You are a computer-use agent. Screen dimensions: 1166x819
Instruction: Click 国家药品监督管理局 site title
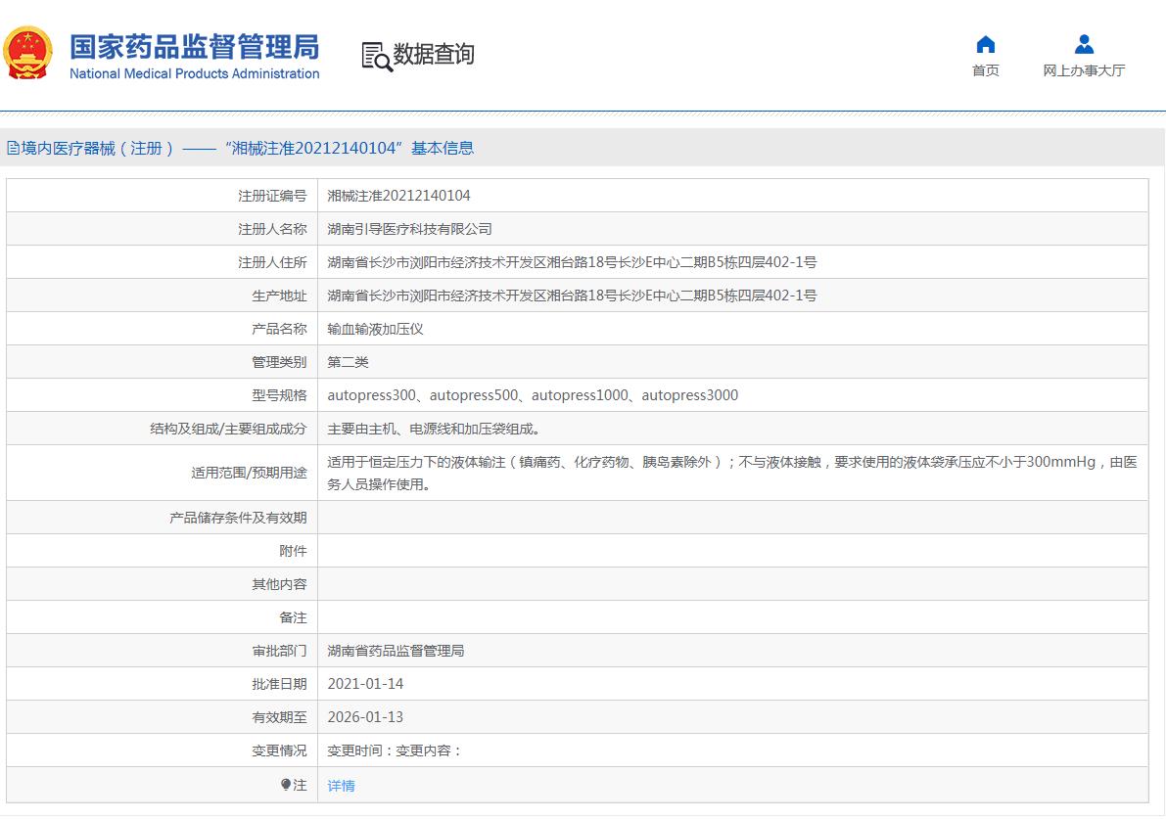click(195, 47)
